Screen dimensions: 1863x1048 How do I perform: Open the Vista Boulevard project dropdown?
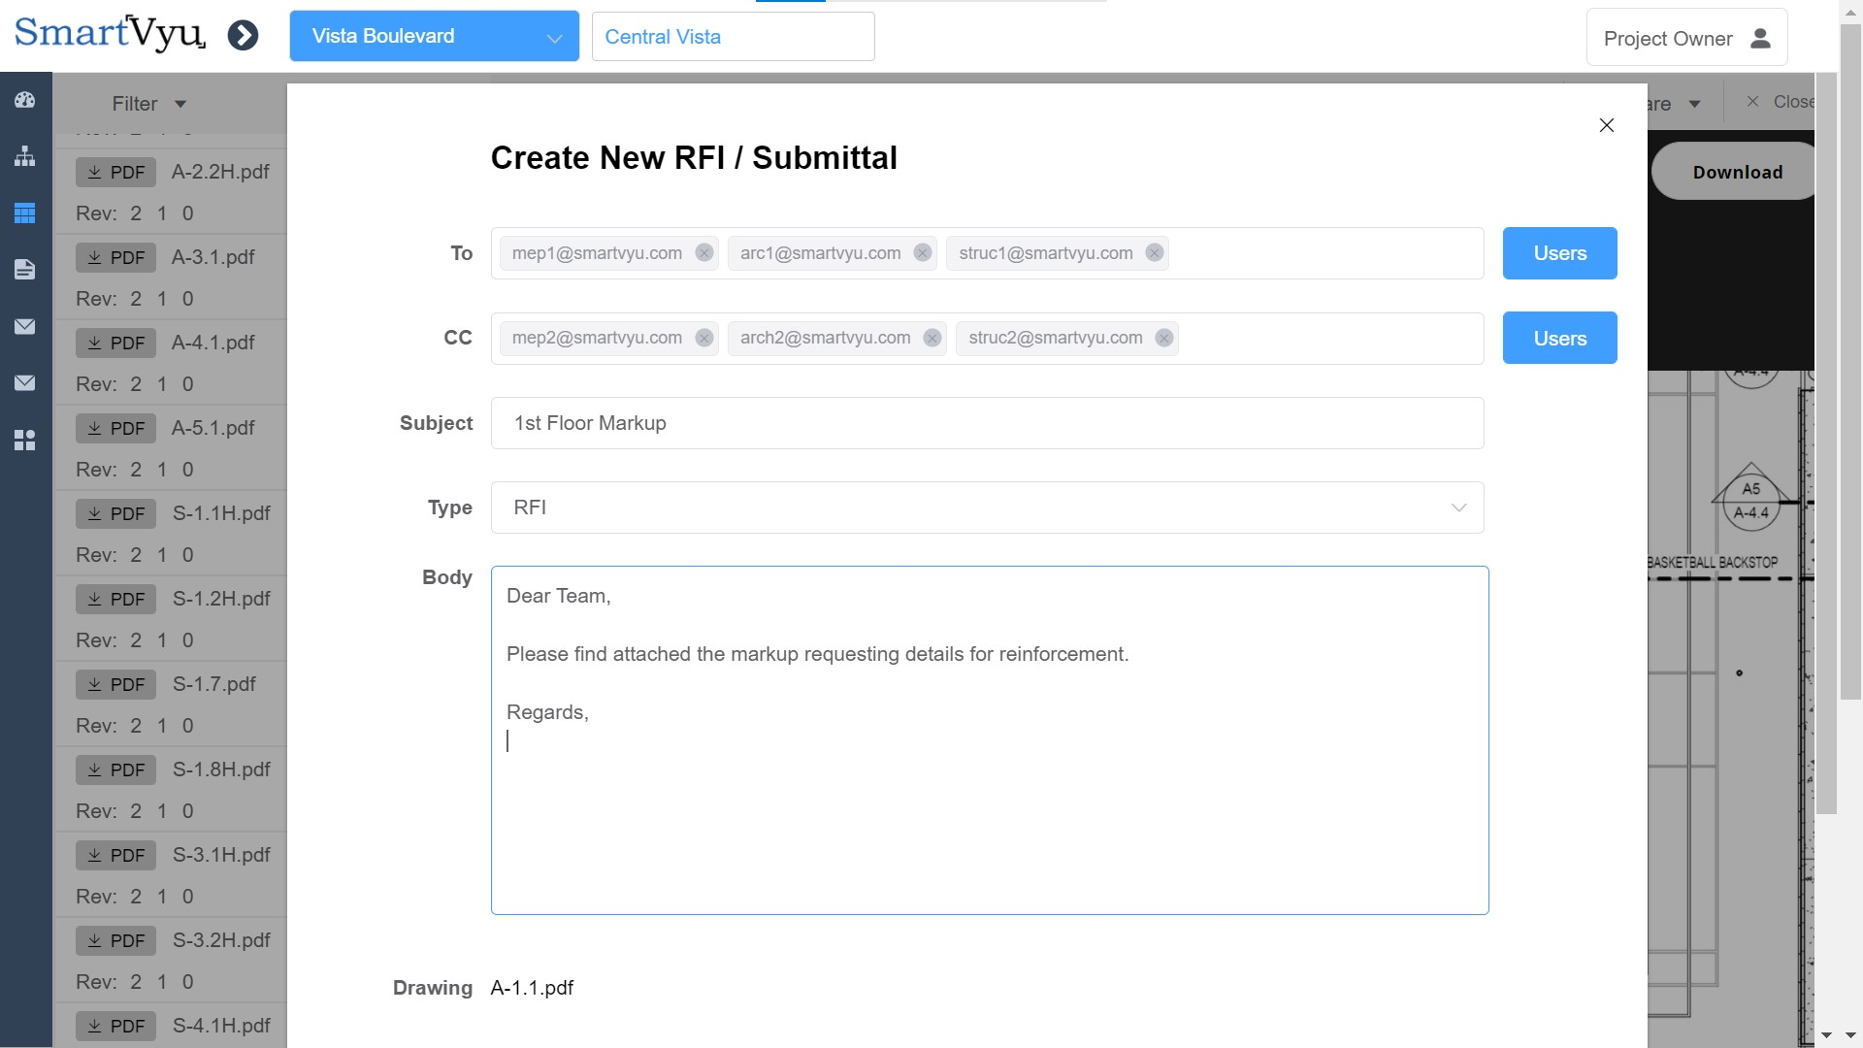pyautogui.click(x=435, y=36)
